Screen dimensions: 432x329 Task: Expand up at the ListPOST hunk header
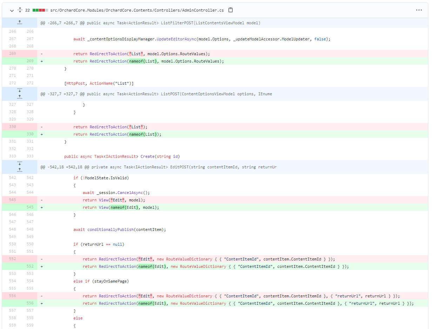point(20,97)
